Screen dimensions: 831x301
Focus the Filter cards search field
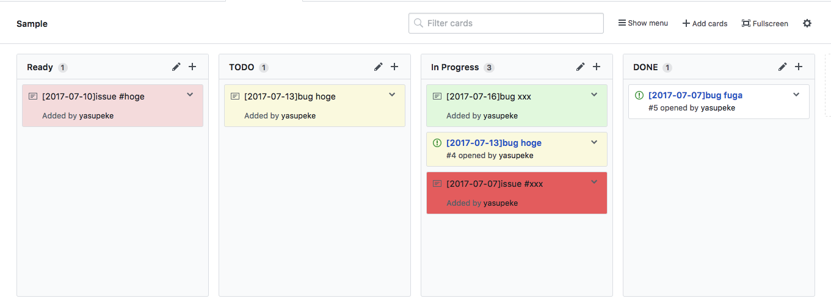click(506, 23)
